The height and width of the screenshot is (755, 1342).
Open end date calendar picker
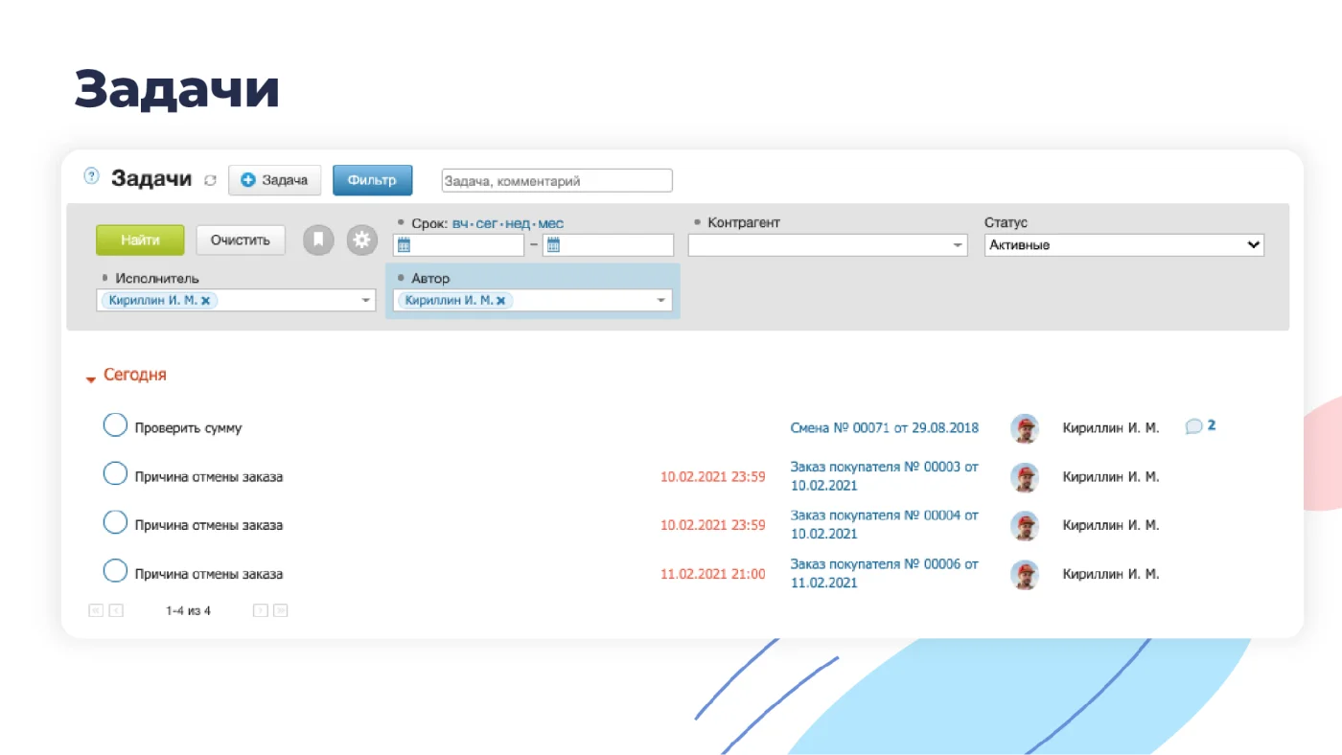[x=553, y=245]
